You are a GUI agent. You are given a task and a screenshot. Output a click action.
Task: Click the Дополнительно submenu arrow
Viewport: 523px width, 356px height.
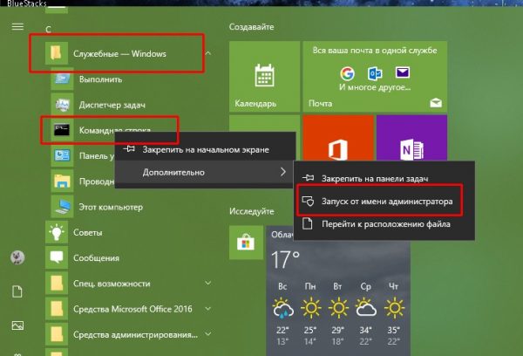[x=283, y=172]
